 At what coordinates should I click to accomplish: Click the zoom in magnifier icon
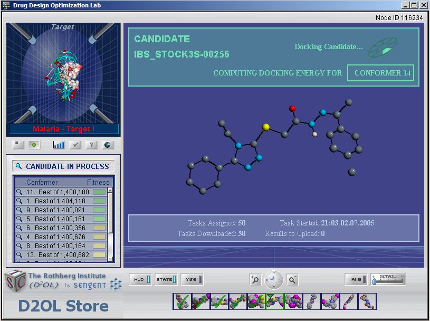(x=255, y=280)
